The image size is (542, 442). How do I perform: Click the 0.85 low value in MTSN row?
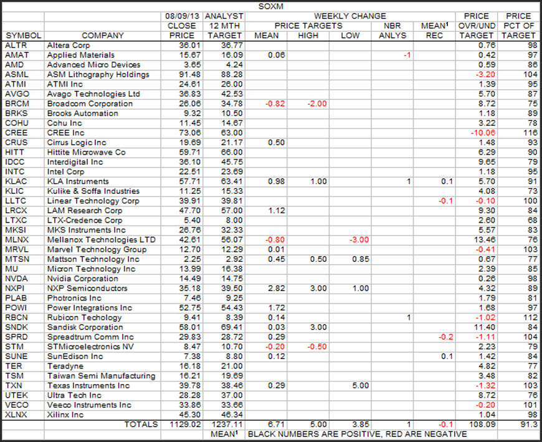(361, 259)
